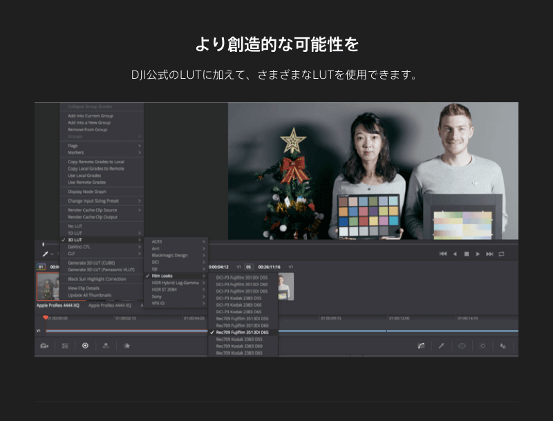Click the red playhead marker on timeline ruler
This screenshot has height=421, width=553.
click(x=46, y=318)
